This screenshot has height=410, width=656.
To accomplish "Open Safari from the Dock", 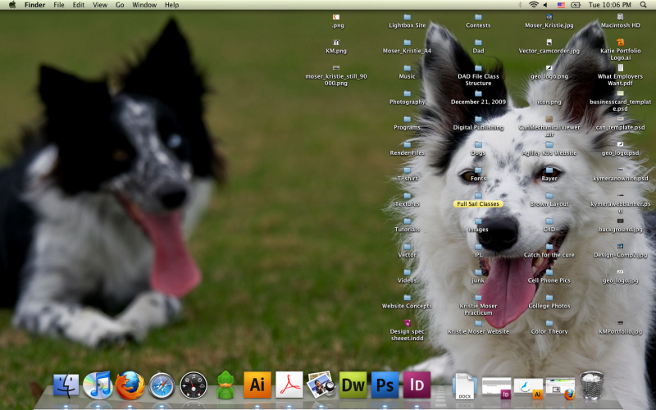I will pos(162,384).
